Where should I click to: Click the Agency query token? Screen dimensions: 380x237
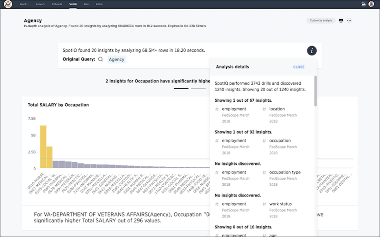coord(116,59)
